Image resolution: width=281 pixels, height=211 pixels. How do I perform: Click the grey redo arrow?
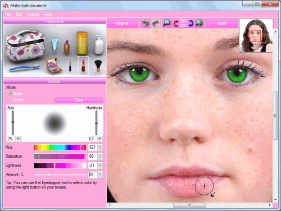tap(156, 23)
